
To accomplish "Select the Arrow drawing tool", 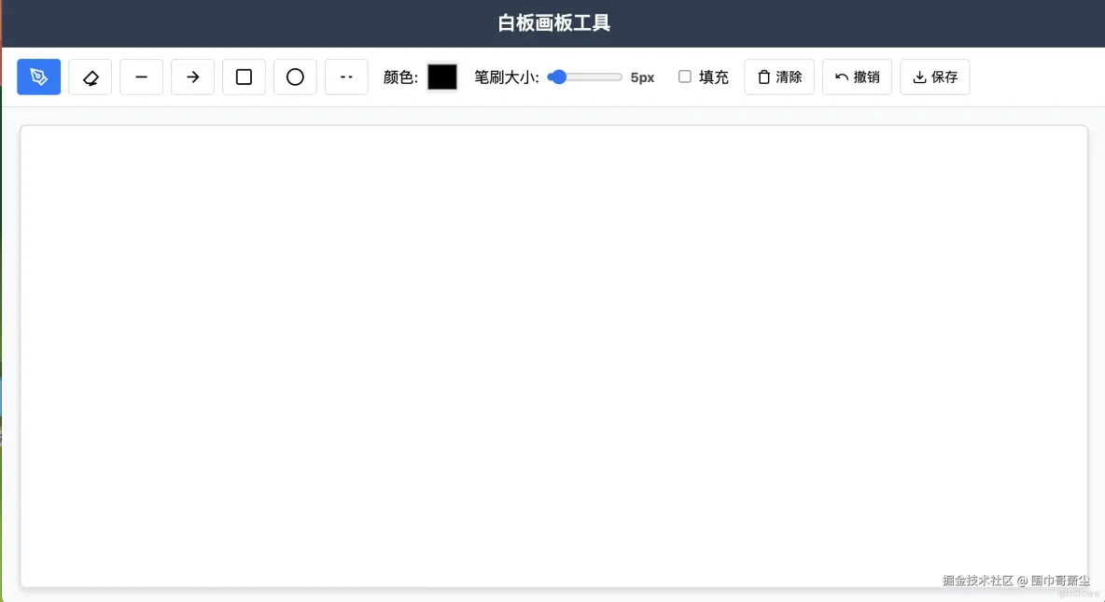I will click(192, 77).
